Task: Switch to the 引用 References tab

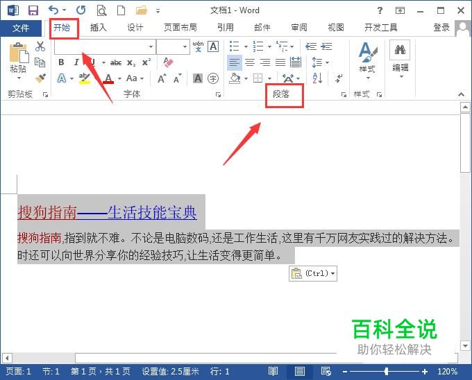Action: (x=226, y=28)
